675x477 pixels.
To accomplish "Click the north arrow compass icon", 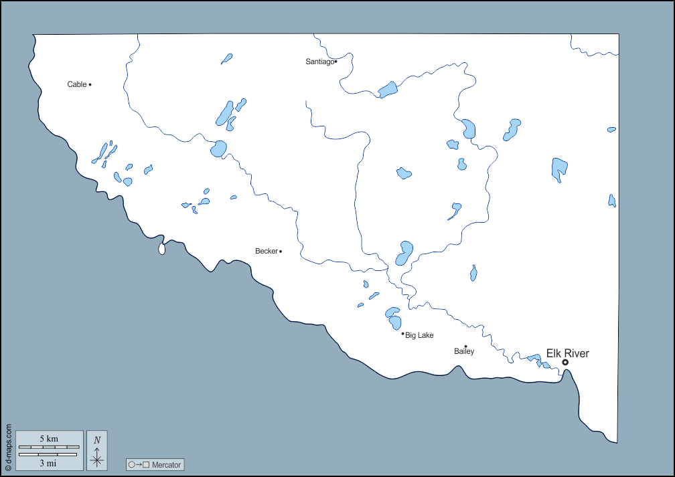I will click(x=97, y=450).
